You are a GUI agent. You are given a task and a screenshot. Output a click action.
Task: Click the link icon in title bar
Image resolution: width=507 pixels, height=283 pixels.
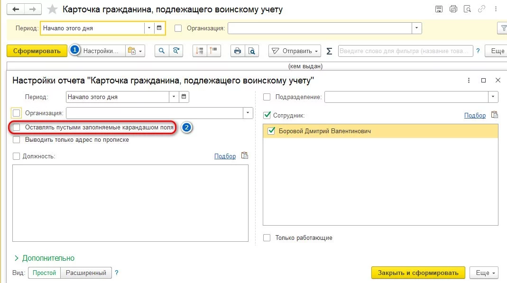click(x=481, y=9)
